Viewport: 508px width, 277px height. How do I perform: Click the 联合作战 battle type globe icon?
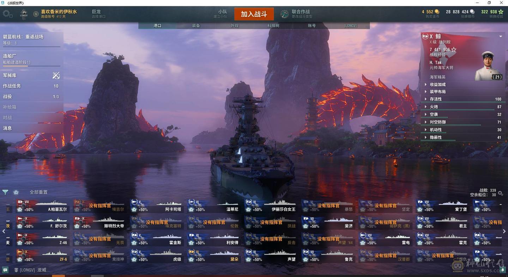pos(284,14)
